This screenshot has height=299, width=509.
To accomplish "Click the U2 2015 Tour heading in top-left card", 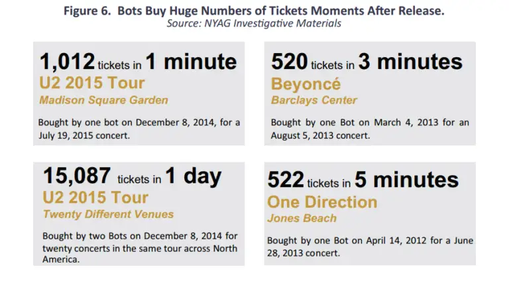I will pyautogui.click(x=92, y=83).
